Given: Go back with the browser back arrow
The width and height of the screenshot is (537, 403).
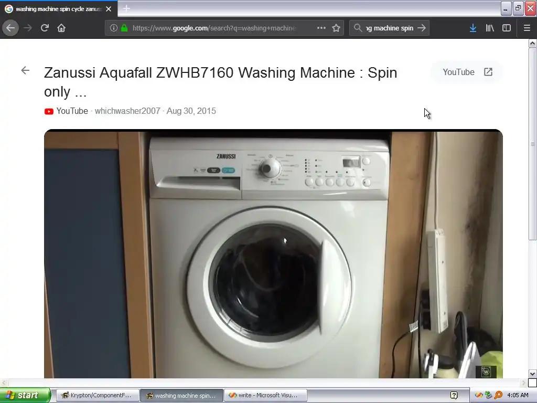Looking at the screenshot, I should click(10, 28).
